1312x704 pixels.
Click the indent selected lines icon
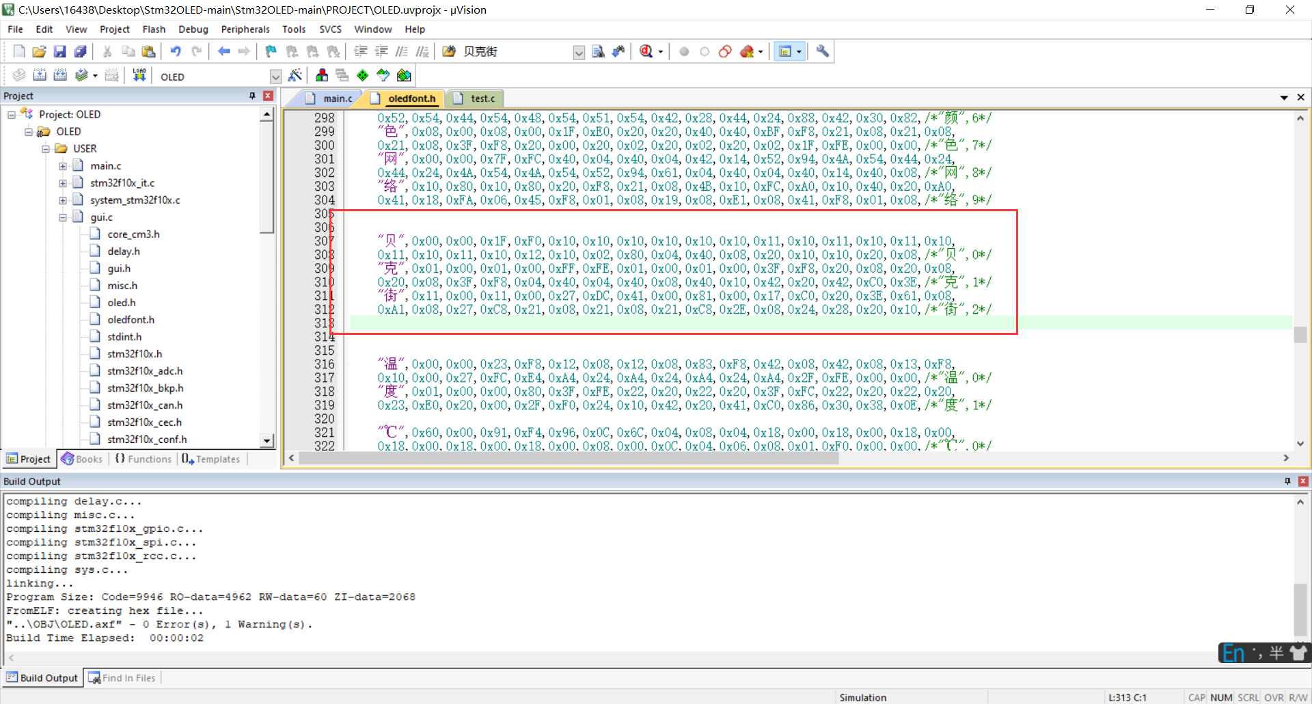[x=361, y=51]
